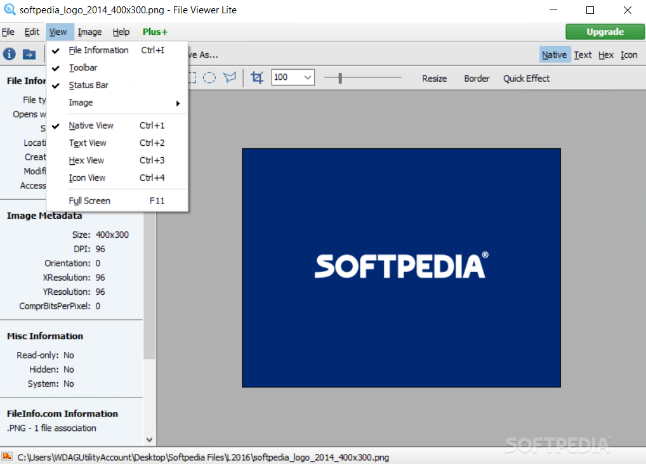Choose Text View in the View menu
The width and height of the screenshot is (646, 464).
117,143
